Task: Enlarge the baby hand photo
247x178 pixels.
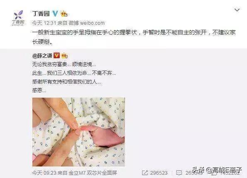Action: point(78,132)
